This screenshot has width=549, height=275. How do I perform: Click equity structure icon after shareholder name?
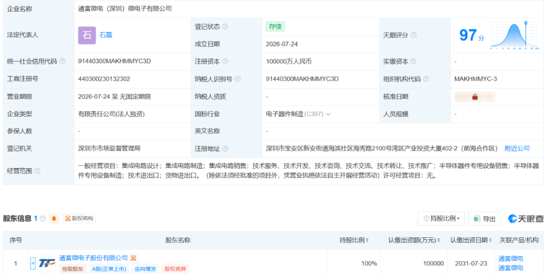[x=133, y=258]
